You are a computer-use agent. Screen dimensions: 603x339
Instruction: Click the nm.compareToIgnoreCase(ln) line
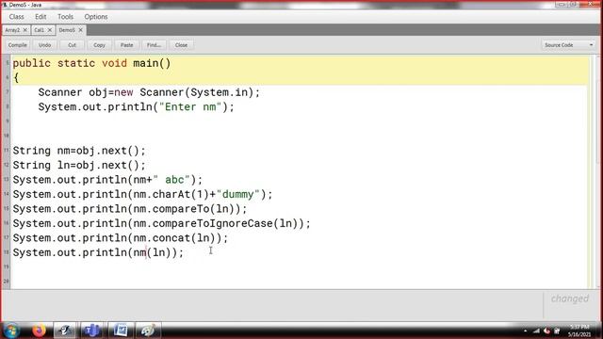(x=161, y=224)
